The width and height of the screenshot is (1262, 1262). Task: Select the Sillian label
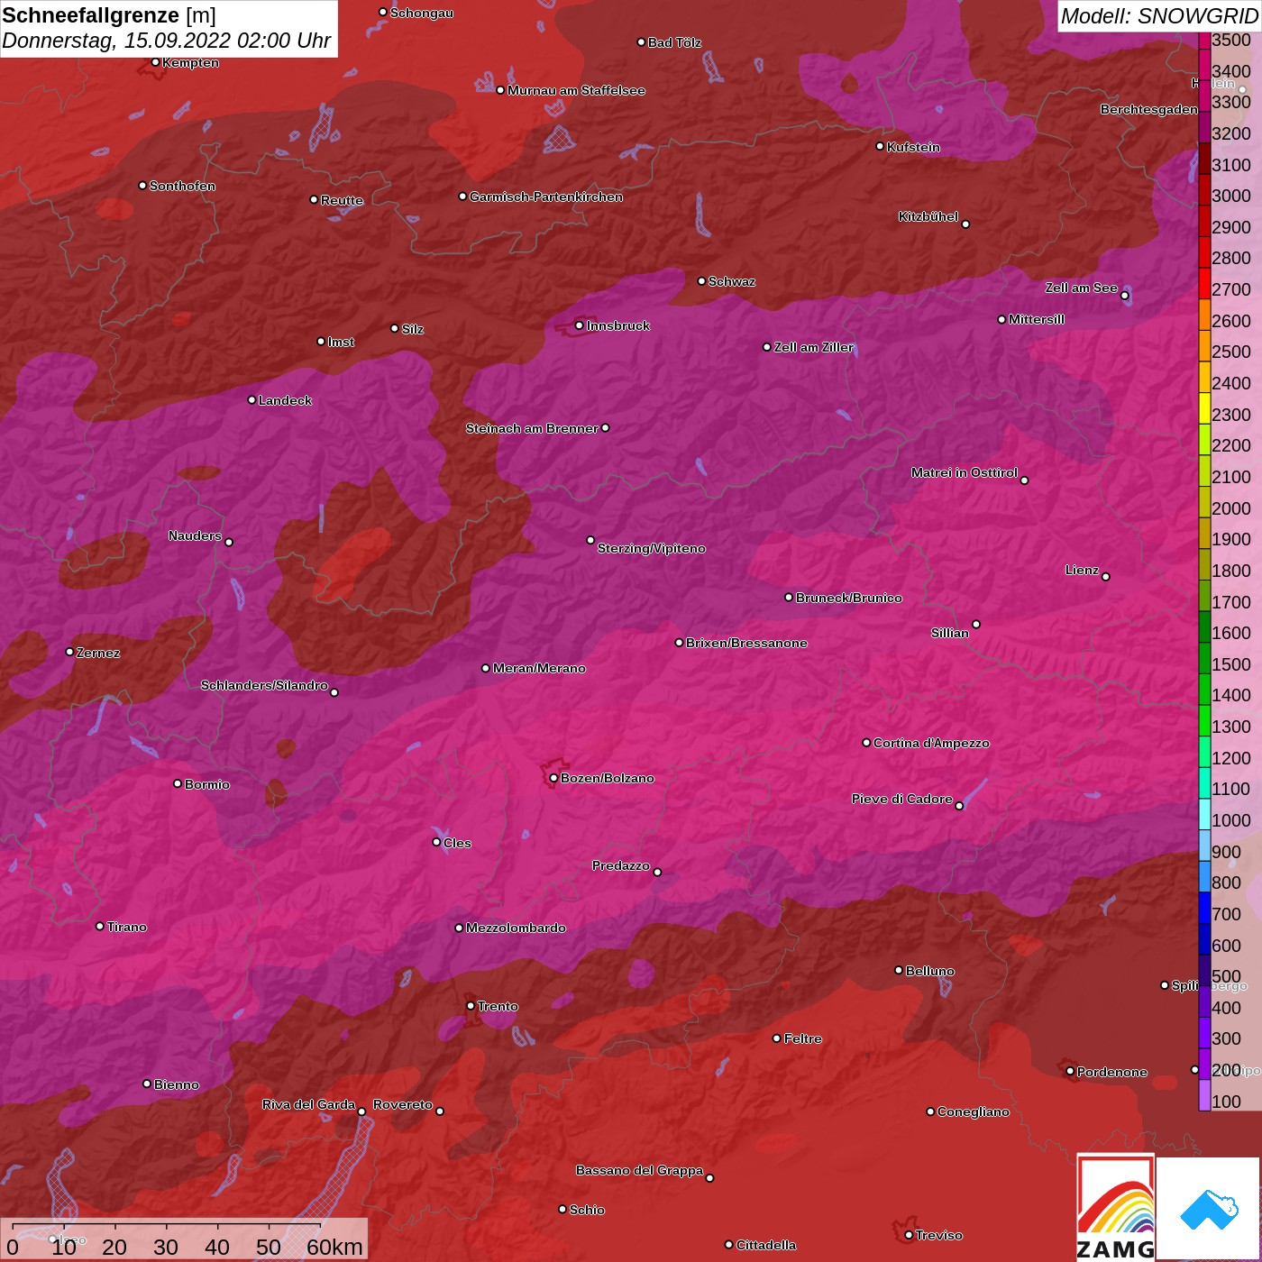click(950, 633)
